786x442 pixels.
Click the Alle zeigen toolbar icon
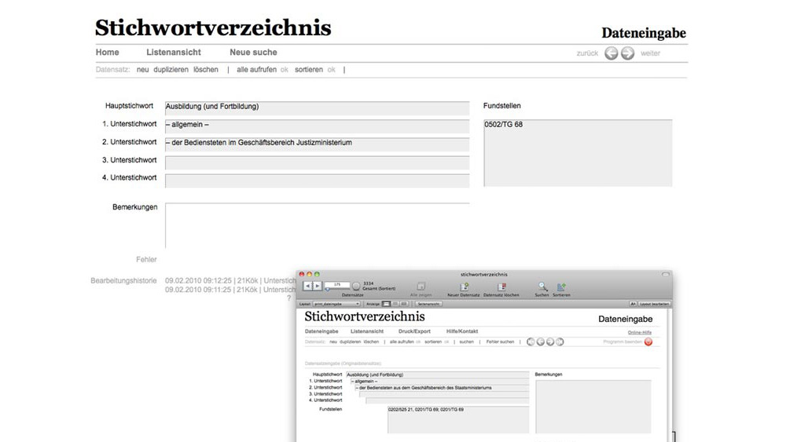coord(421,287)
